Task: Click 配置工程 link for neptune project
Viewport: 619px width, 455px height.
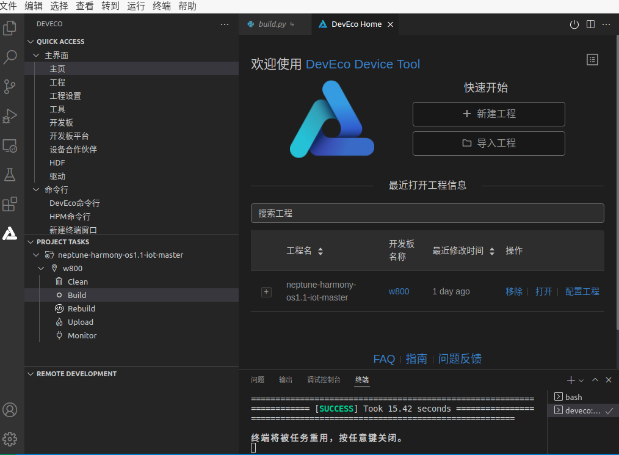Action: (x=582, y=291)
